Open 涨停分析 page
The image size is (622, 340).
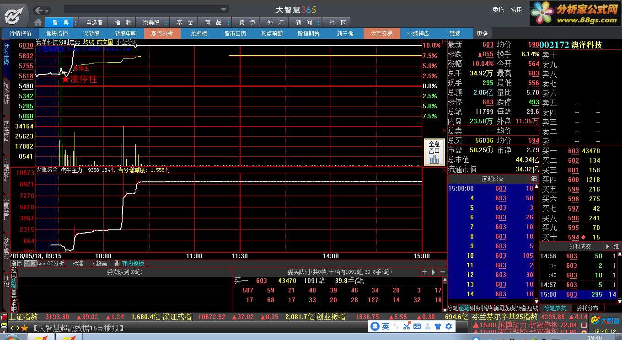[x=162, y=33]
